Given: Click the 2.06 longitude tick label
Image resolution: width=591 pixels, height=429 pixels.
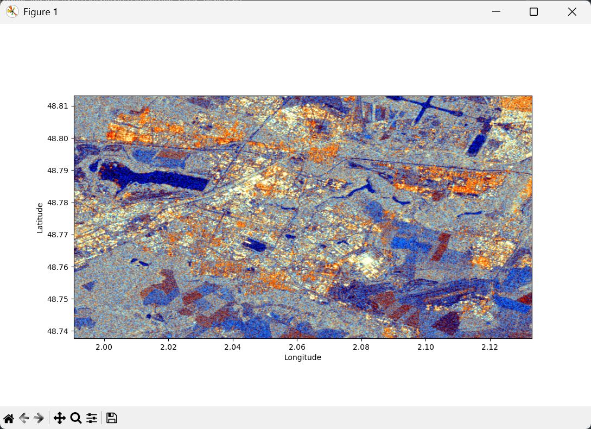Looking at the screenshot, I should click(x=296, y=346).
